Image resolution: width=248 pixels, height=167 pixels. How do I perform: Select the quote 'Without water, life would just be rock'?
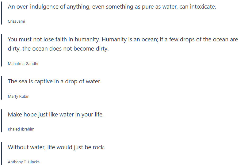pyautogui.click(x=56, y=147)
